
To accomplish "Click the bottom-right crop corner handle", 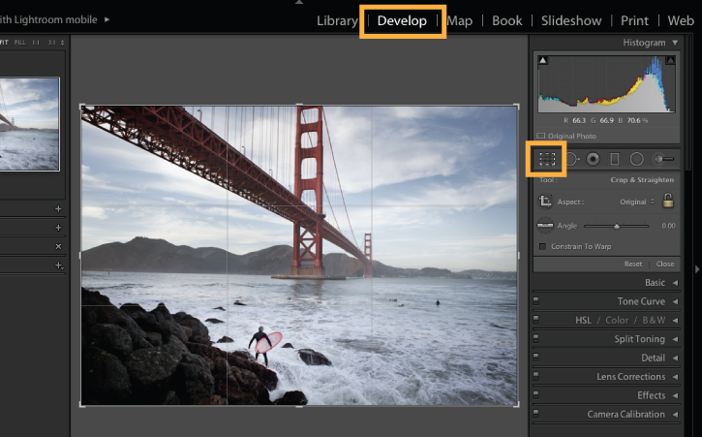I will [517, 404].
